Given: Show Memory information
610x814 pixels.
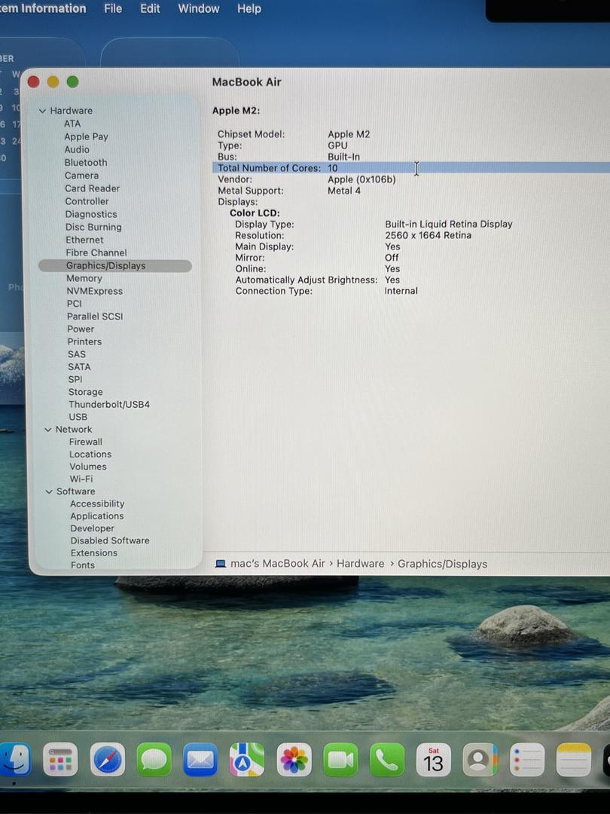Looking at the screenshot, I should (x=84, y=279).
